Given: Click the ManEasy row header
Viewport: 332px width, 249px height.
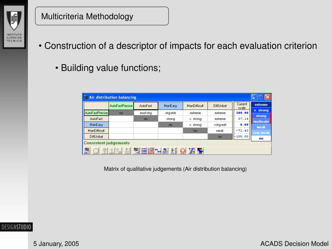Looking at the screenshot, I should point(96,125).
